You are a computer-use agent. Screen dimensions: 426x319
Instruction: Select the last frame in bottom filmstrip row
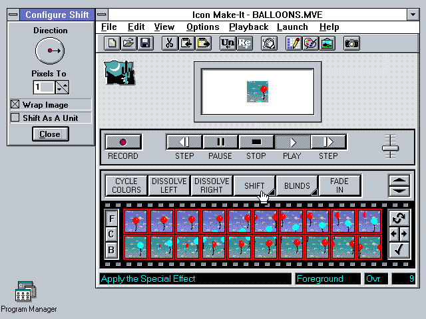369,247
